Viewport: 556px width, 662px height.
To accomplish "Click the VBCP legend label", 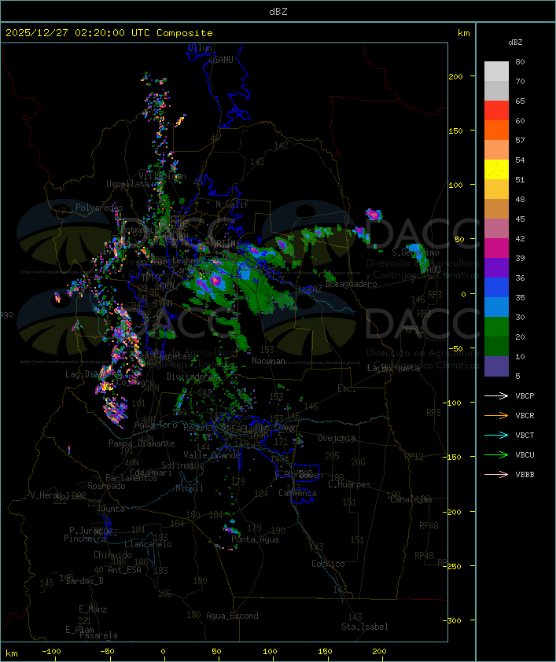I will pyautogui.click(x=525, y=396).
